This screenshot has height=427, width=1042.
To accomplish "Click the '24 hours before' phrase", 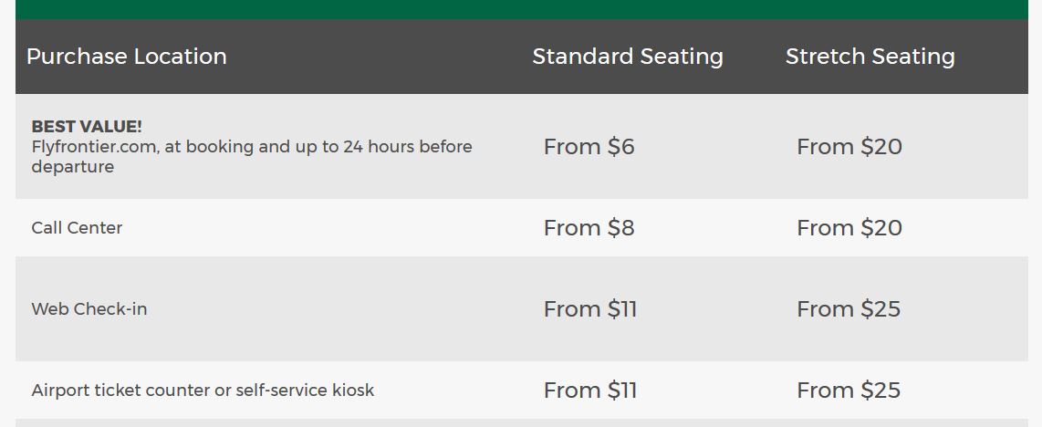I will click(408, 147).
